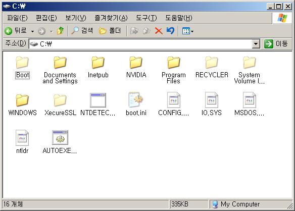Click the grayed forward arrow button
295x211 pixels.
pos(41,31)
